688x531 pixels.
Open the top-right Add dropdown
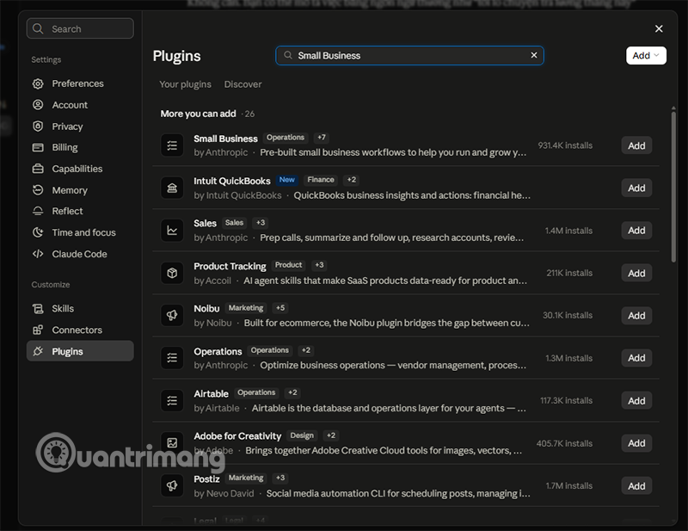646,55
